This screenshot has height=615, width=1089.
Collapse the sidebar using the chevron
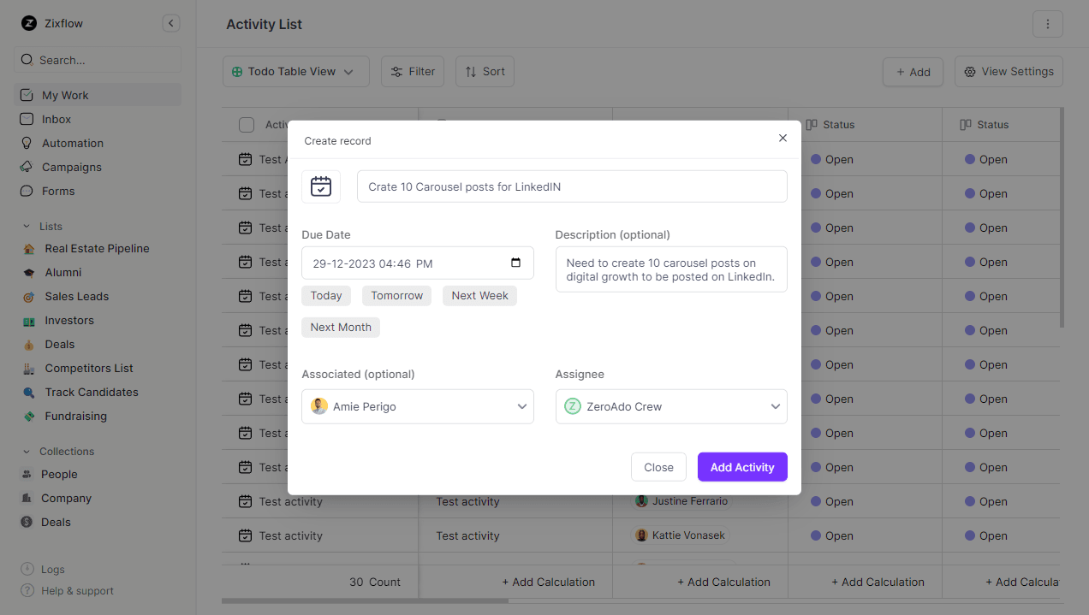pos(170,23)
